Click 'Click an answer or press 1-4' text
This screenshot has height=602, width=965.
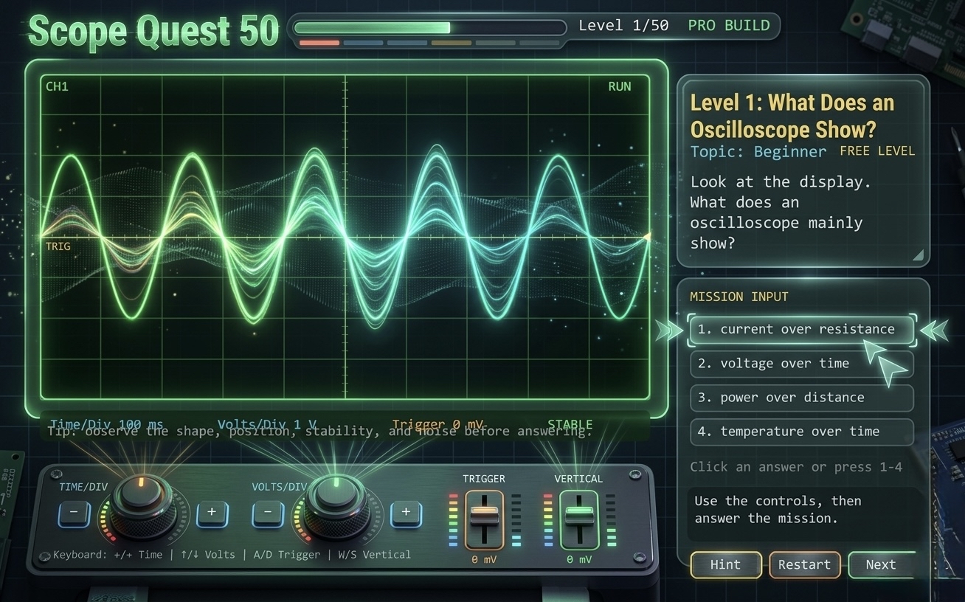[796, 467]
